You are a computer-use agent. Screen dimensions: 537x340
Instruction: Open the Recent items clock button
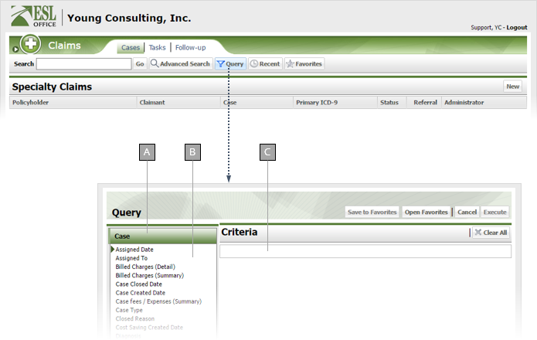pyautogui.click(x=264, y=64)
